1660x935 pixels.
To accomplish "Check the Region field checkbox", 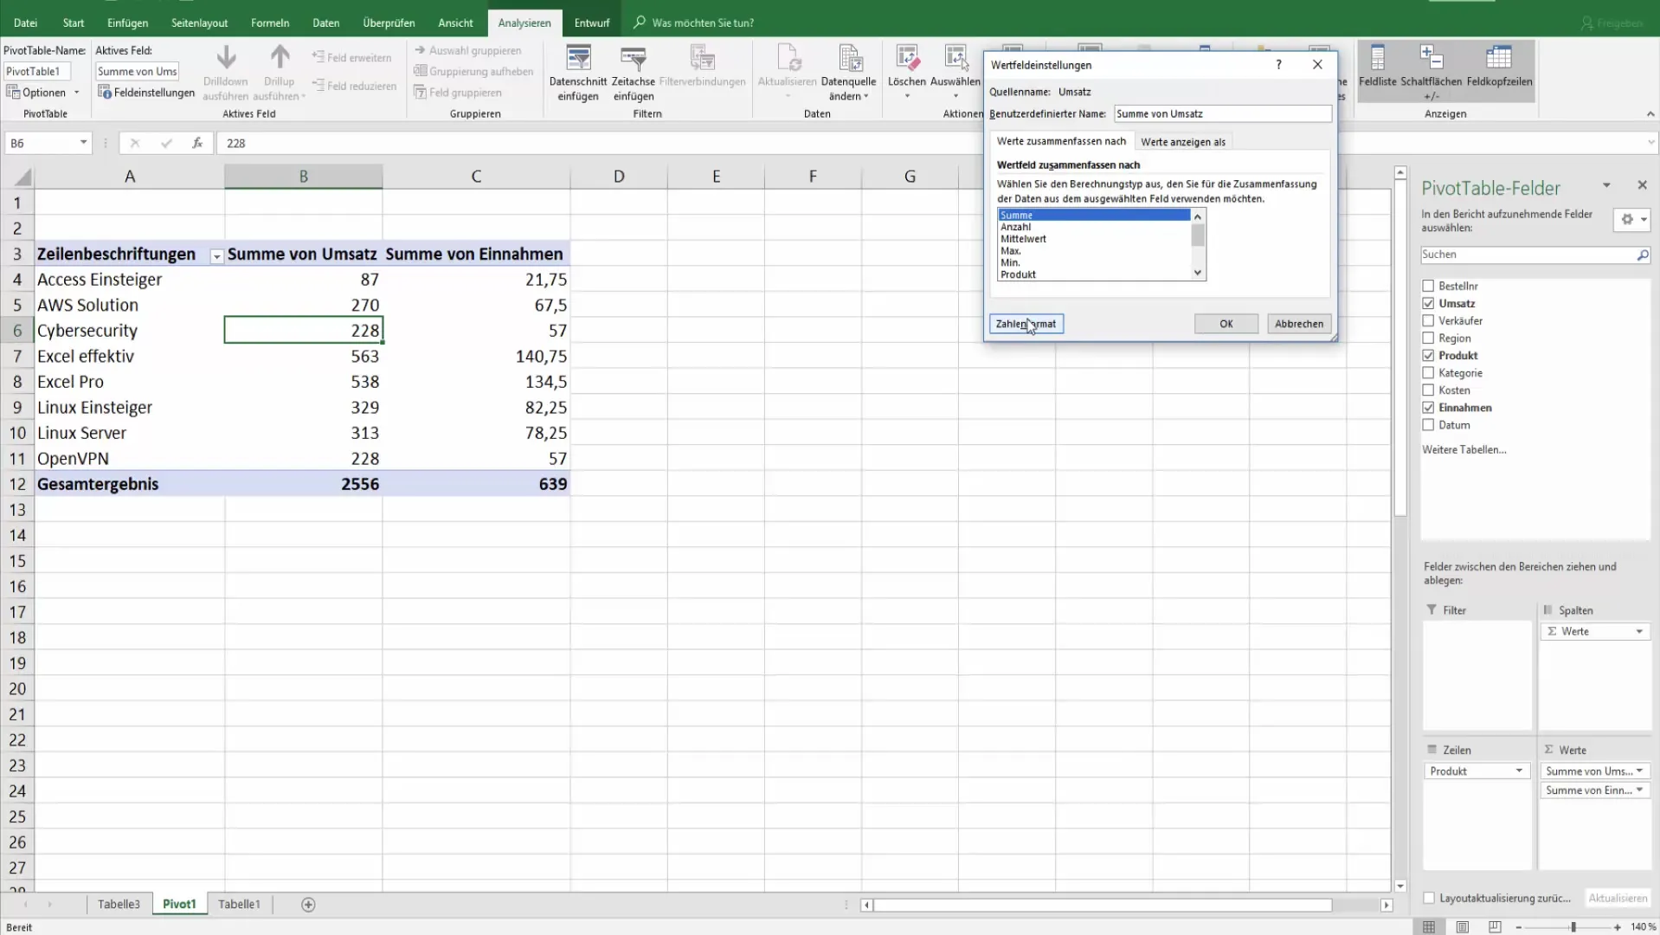I will point(1428,338).
